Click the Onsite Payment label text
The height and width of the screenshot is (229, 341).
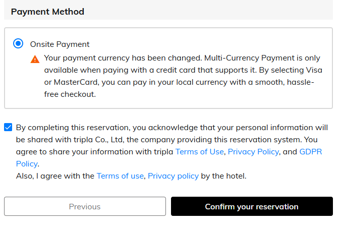60,44
